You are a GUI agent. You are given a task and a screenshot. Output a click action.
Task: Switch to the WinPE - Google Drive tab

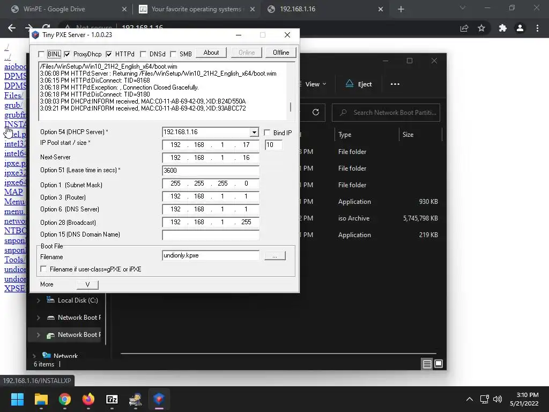click(x=54, y=9)
